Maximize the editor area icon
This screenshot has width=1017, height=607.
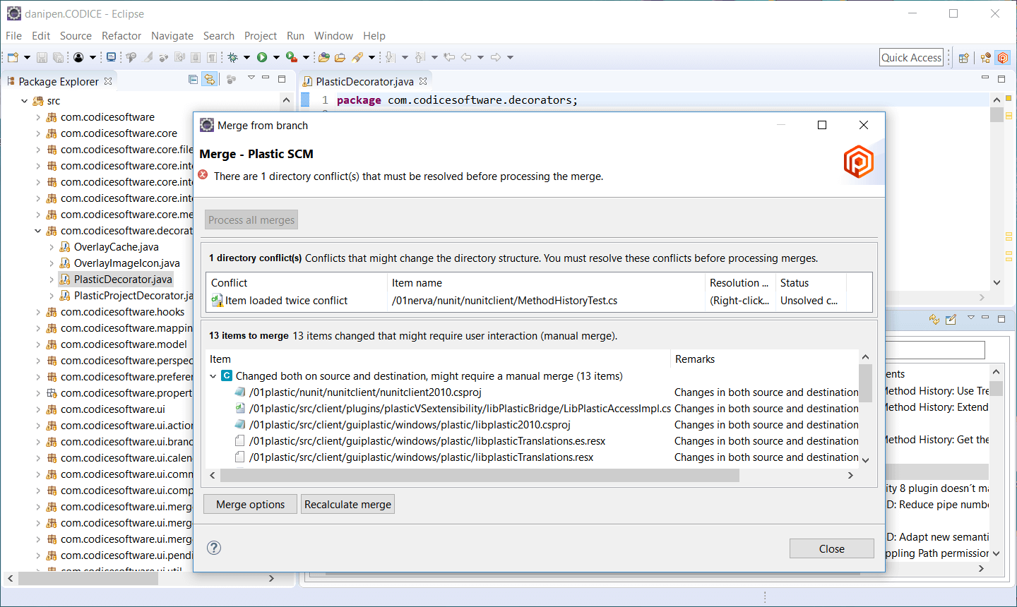tap(1001, 78)
